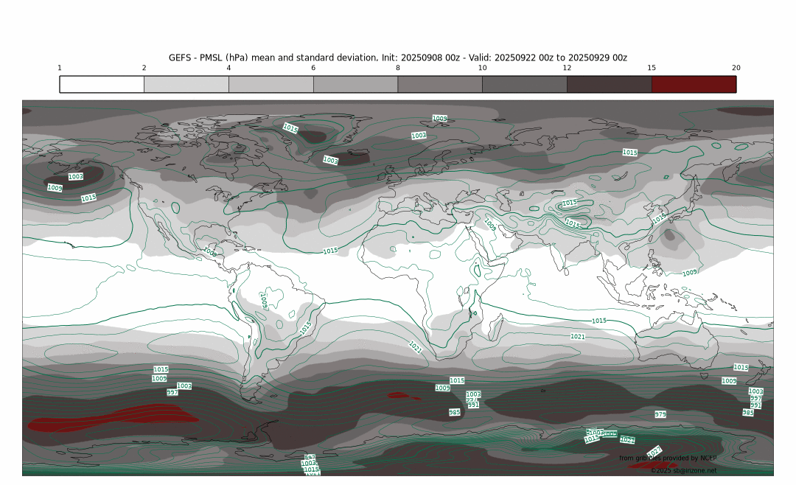Click the dark red 15–20 colorbar segment
Viewport: 796px width, 485px height.
(694, 84)
